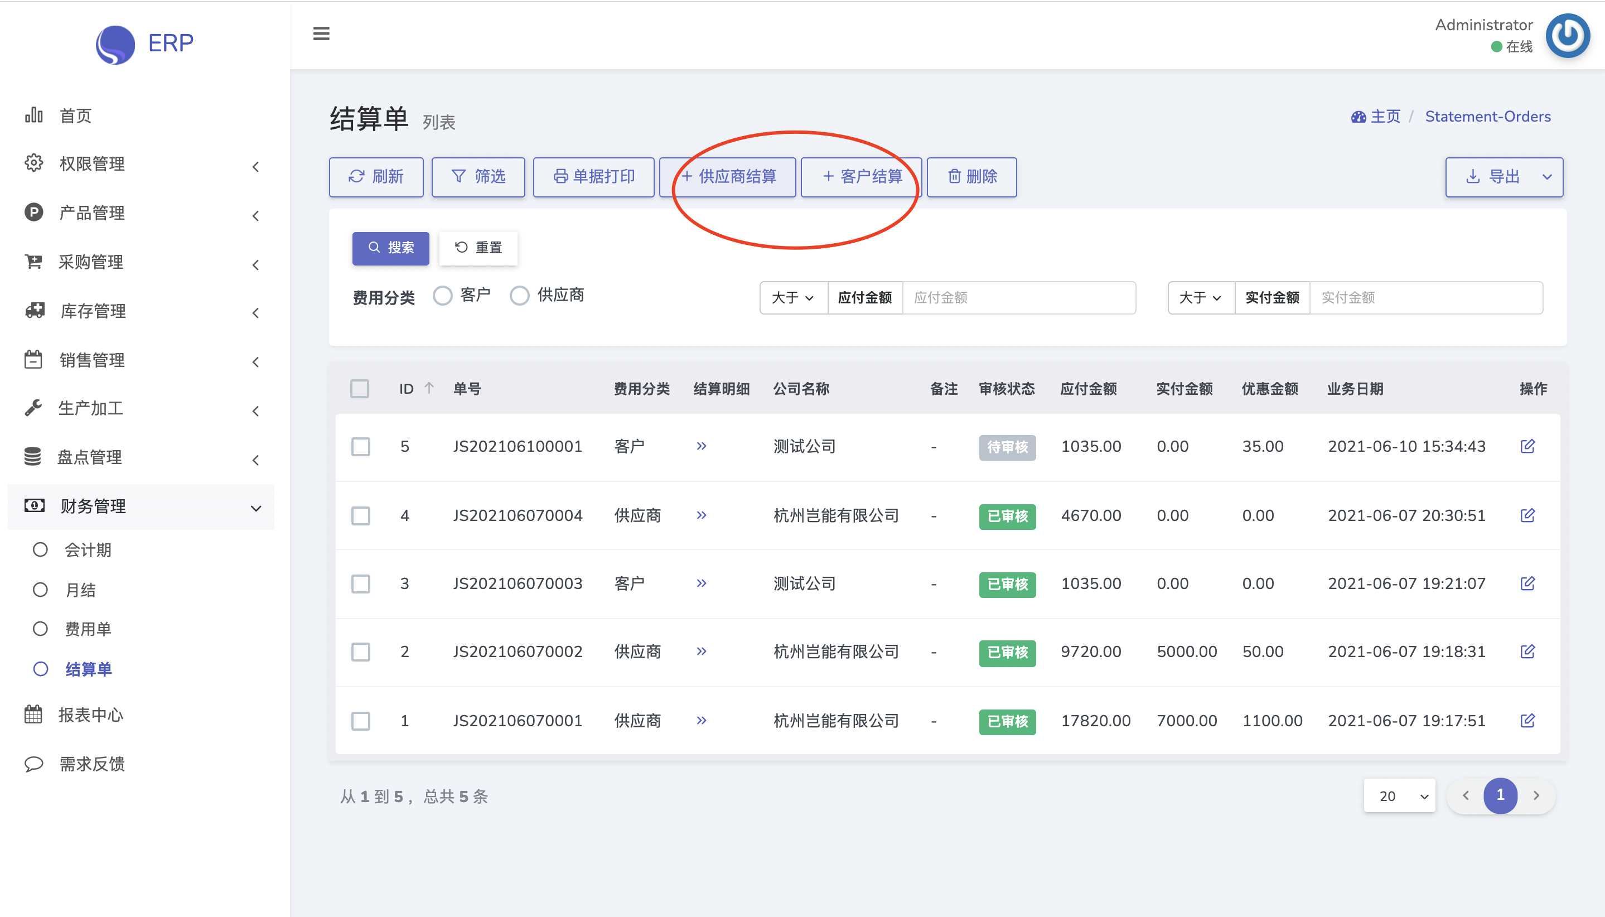Tick the select-all header checkbox
1605x917 pixels.
click(360, 389)
